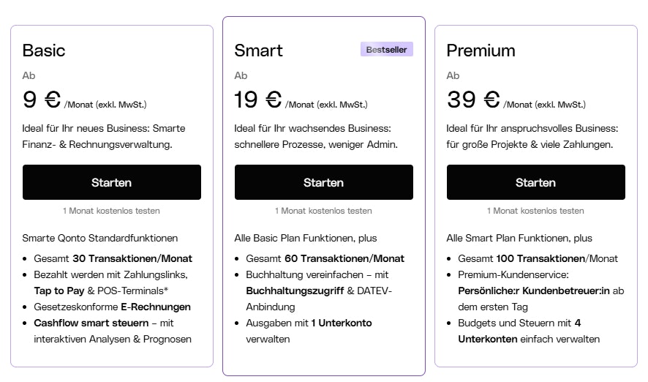Click the Smart plan heading
Screen dimensions: 648x382
(x=258, y=50)
